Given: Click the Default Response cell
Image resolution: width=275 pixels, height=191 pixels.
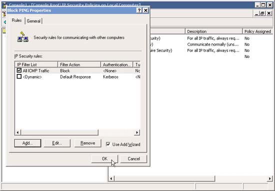Looking at the screenshot, I should 75,77.
